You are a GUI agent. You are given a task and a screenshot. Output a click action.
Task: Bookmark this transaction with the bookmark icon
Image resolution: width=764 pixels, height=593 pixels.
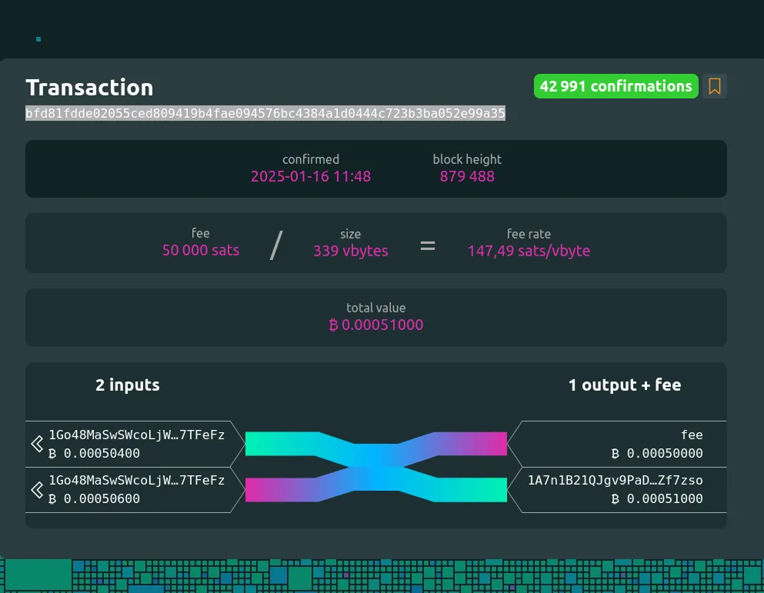pyautogui.click(x=715, y=87)
